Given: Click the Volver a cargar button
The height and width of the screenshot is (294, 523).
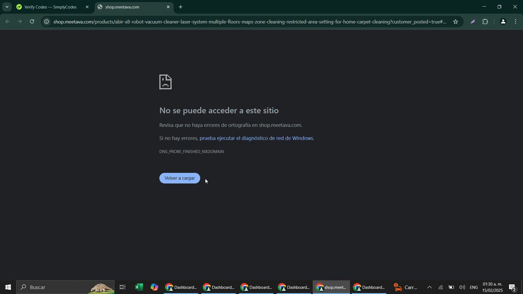Looking at the screenshot, I should point(180,178).
